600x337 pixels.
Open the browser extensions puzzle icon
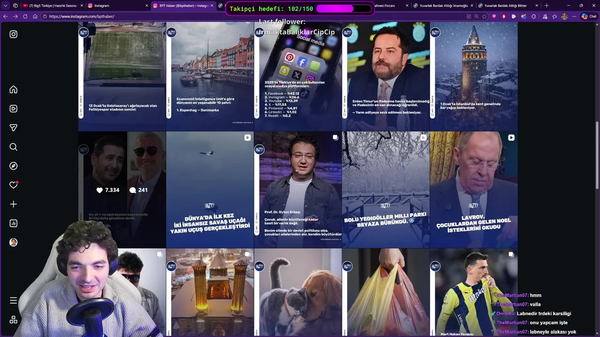click(533, 16)
